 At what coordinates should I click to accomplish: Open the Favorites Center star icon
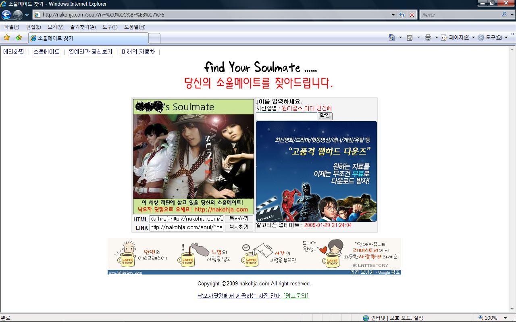[x=6, y=38]
